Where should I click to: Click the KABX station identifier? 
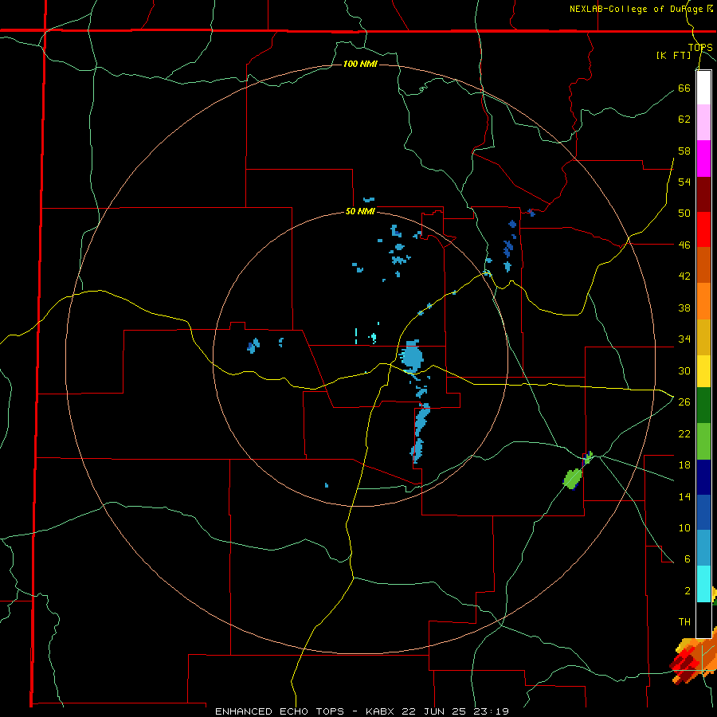(x=382, y=711)
